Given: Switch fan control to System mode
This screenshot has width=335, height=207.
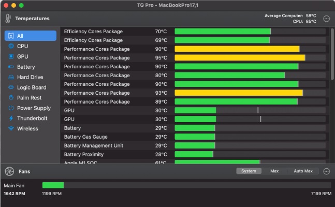Looking at the screenshot, I should click(x=249, y=171).
